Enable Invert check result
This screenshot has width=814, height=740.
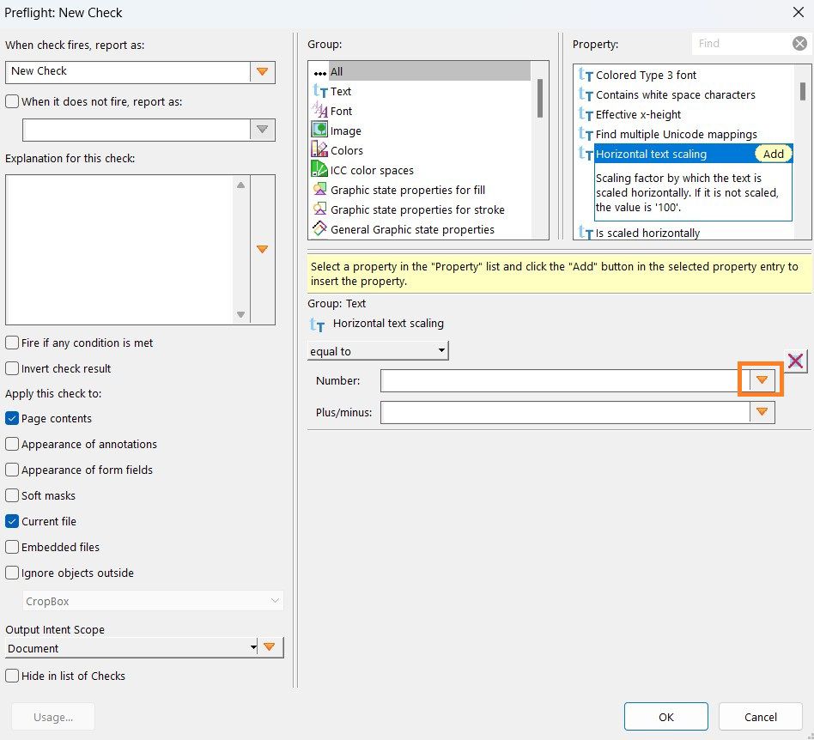12,368
